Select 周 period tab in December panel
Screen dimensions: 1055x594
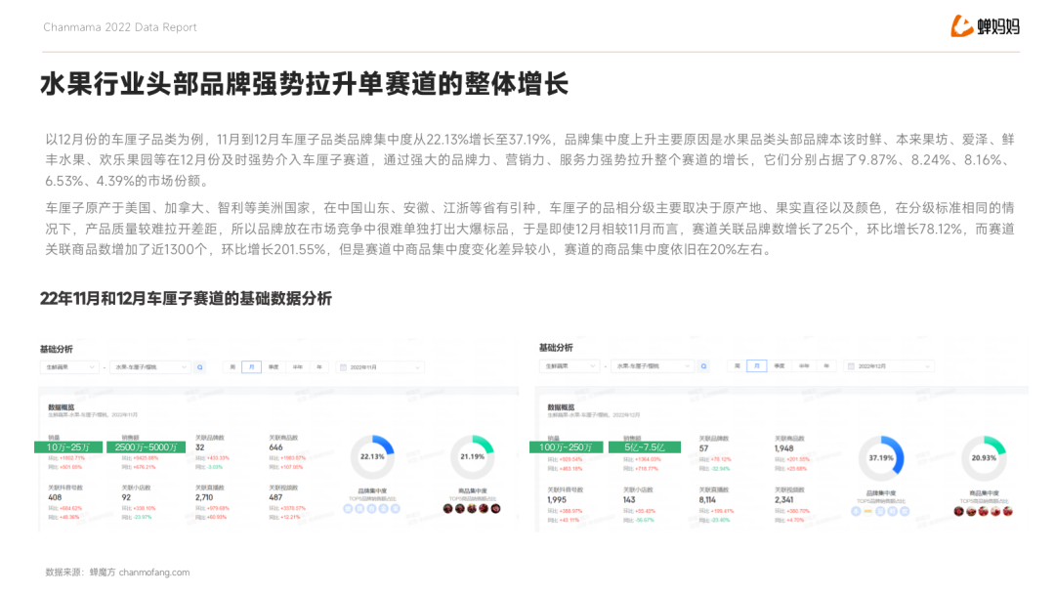(738, 366)
